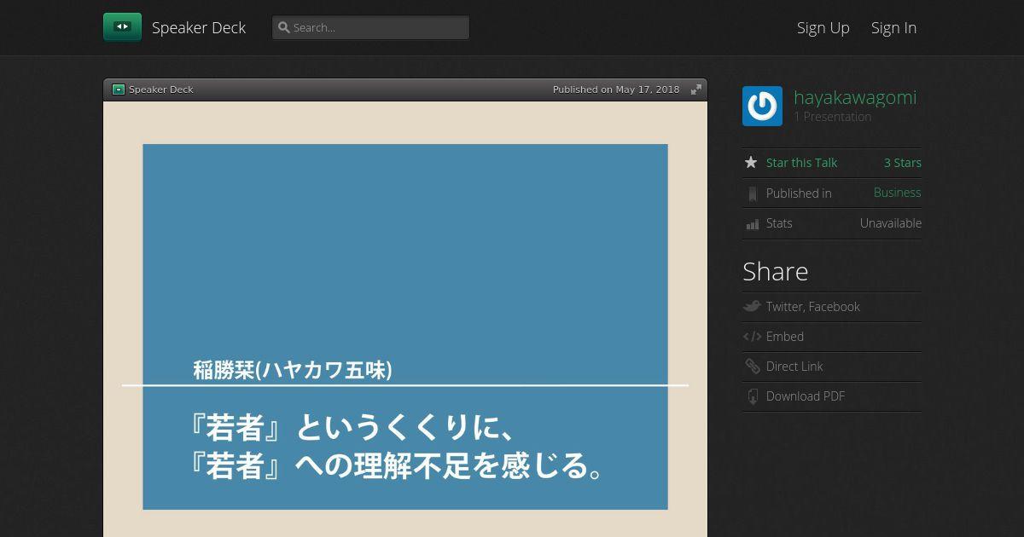Open hayakawagomi profile avatar
The width and height of the screenshot is (1024, 537).
coord(762,106)
